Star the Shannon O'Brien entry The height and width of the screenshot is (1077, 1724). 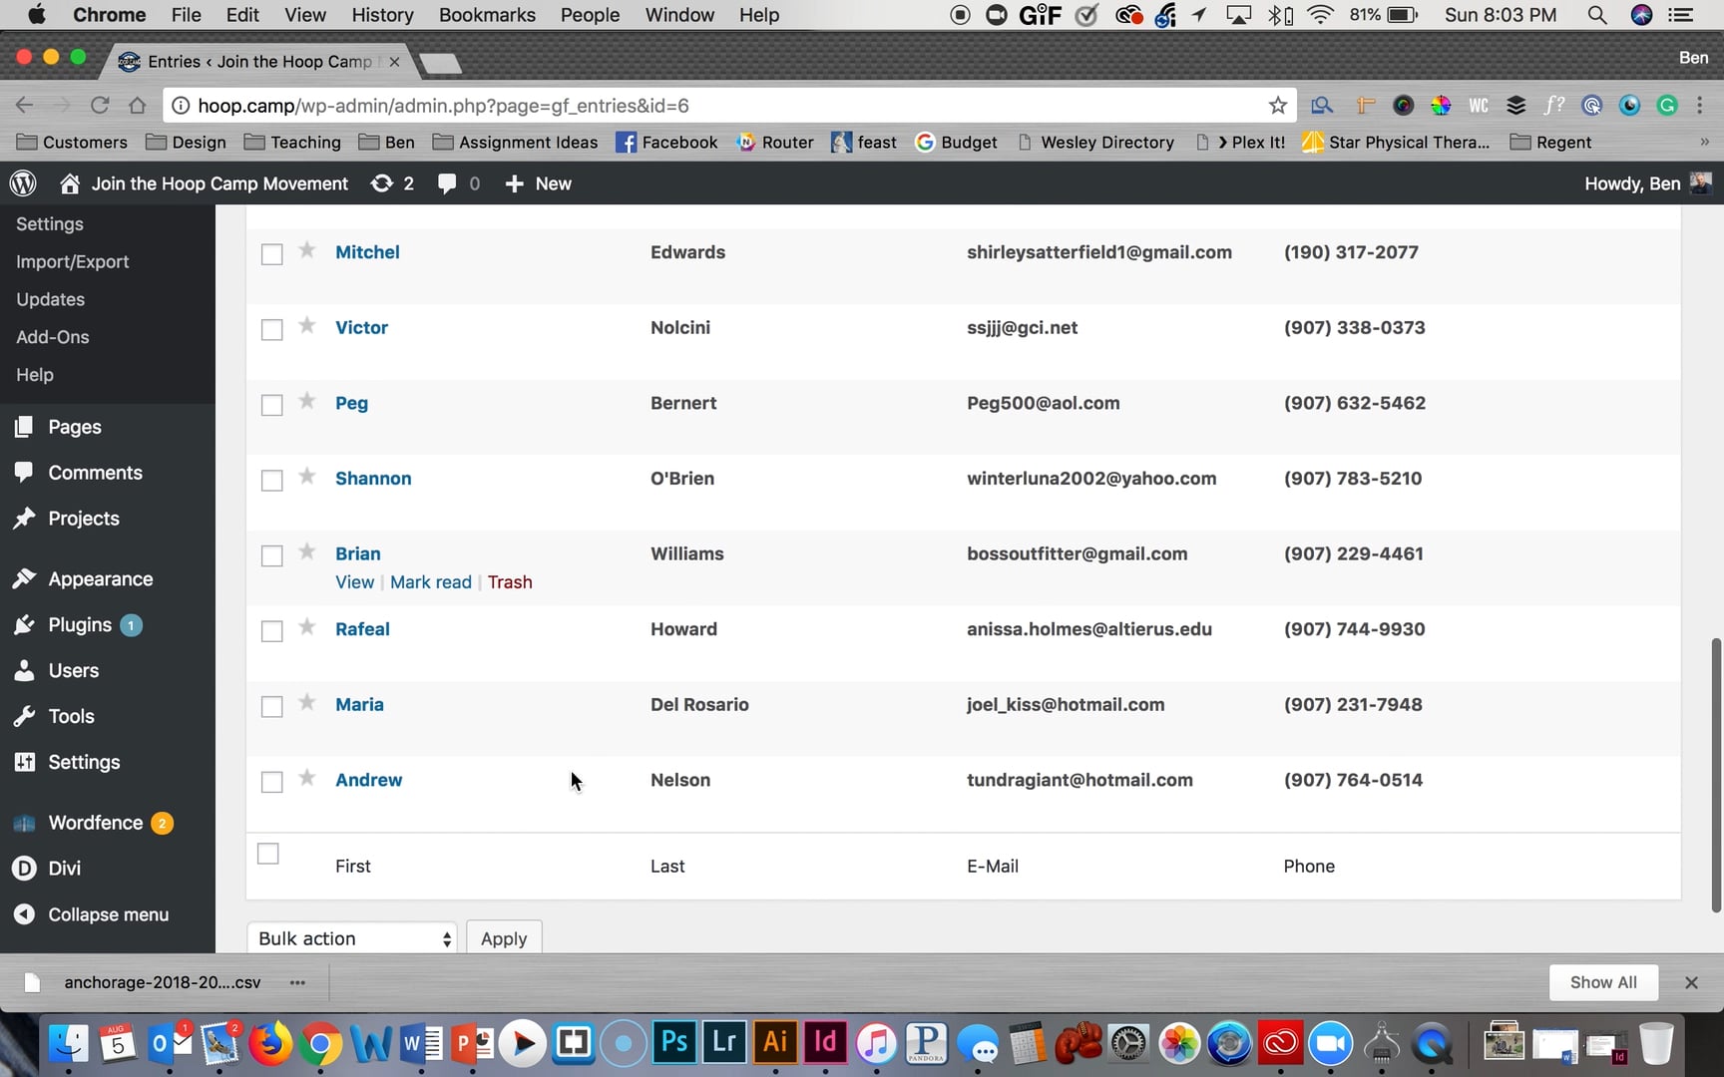tap(307, 477)
